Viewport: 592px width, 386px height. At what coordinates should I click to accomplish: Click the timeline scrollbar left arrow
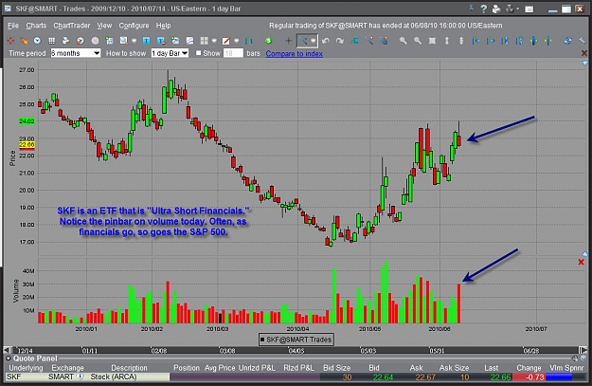[8, 350]
